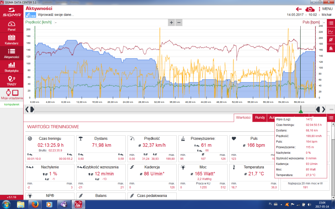Viewport: 335px width, 209px height.
Task: Click the cloud sync icon
Action: [x=310, y=9]
